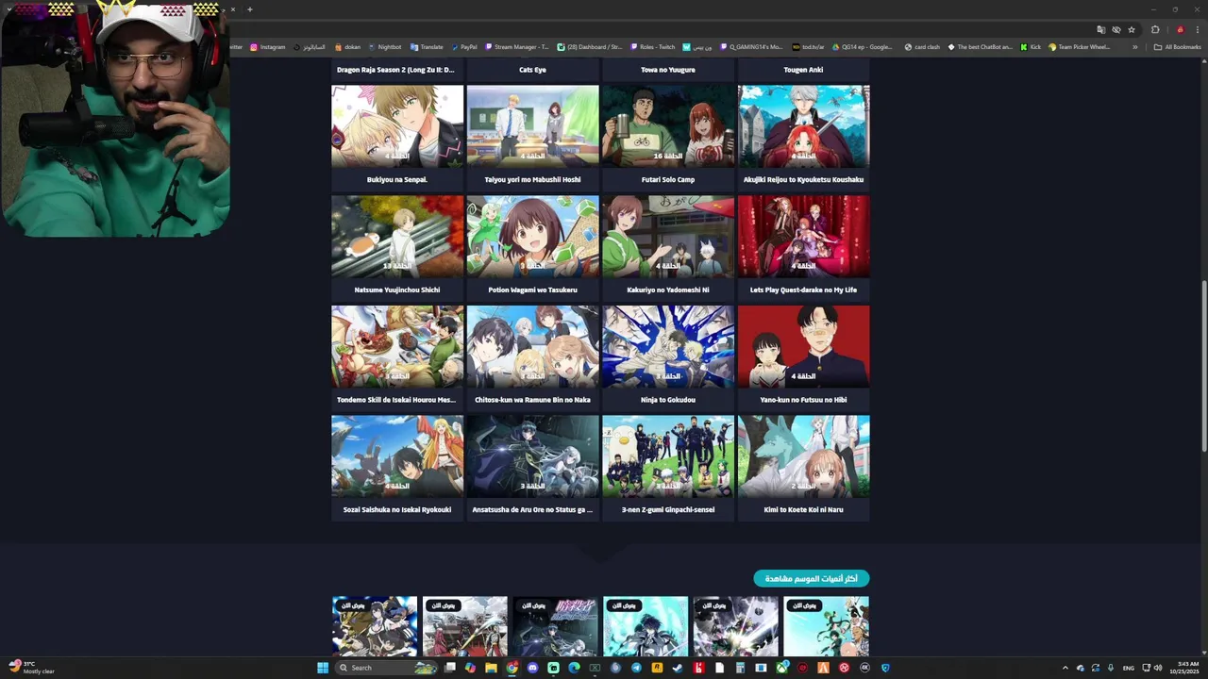Open the PayPal bookmark
1208x679 pixels.
tap(463, 46)
